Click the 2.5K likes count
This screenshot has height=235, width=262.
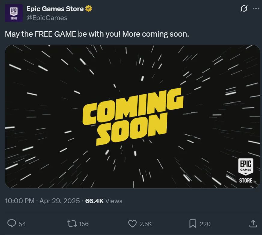[146, 224]
